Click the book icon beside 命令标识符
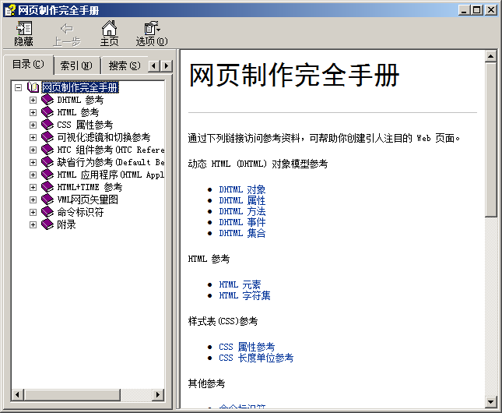The width and height of the screenshot is (502, 413). [x=47, y=212]
